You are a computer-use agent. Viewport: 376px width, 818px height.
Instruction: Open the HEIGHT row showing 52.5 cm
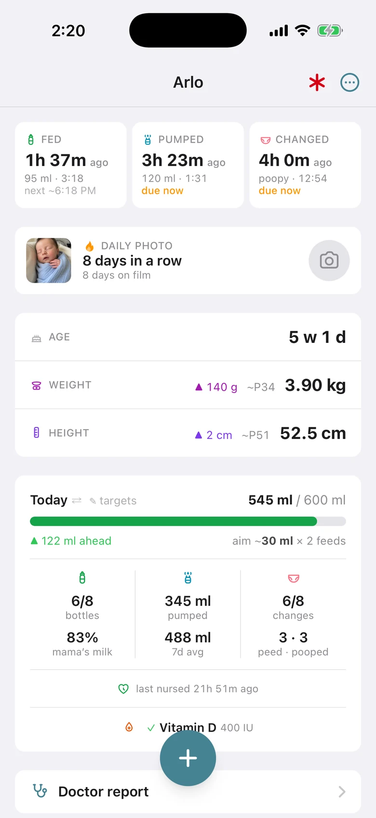click(x=188, y=433)
